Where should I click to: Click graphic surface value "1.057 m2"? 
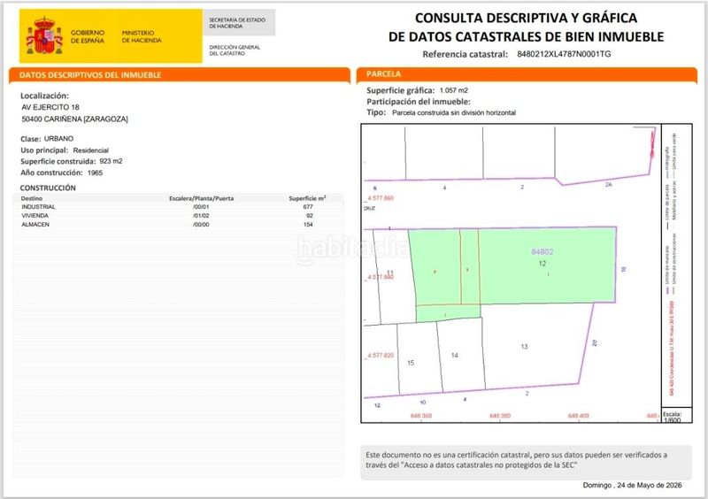454,90
